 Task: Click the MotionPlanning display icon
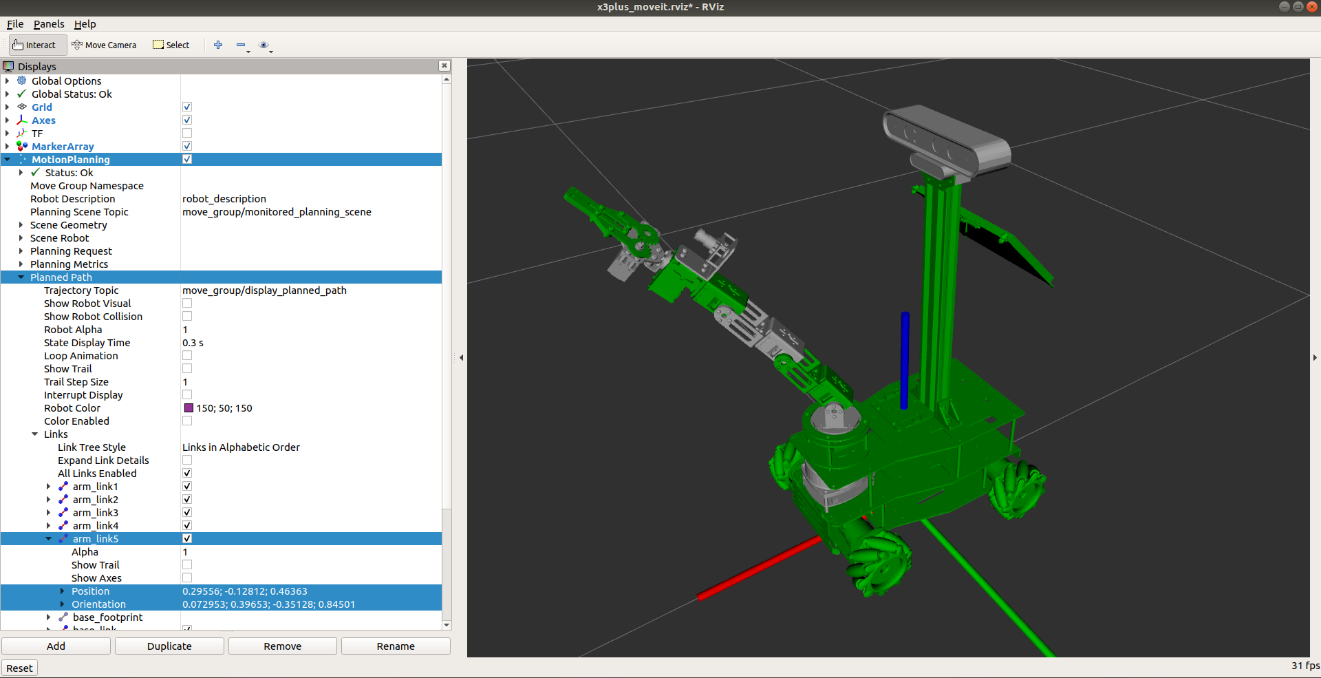click(22, 159)
